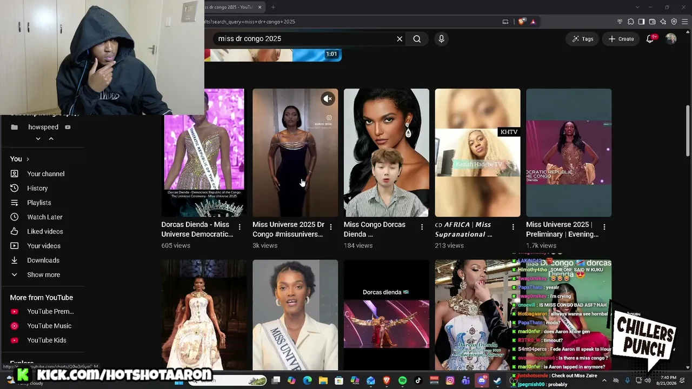Open options for Miss Universe 2025 Preliminary video
692x389 pixels.
click(604, 227)
